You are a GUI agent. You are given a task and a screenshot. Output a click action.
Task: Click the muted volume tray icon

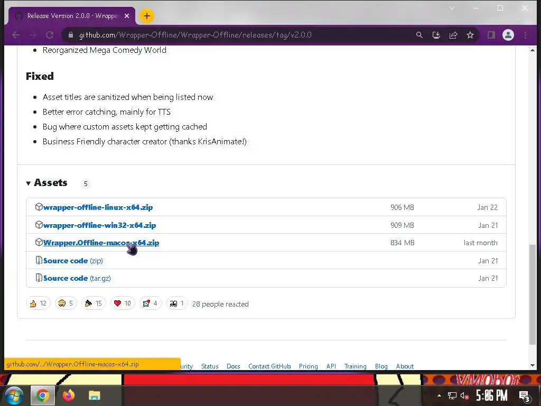coord(465,395)
